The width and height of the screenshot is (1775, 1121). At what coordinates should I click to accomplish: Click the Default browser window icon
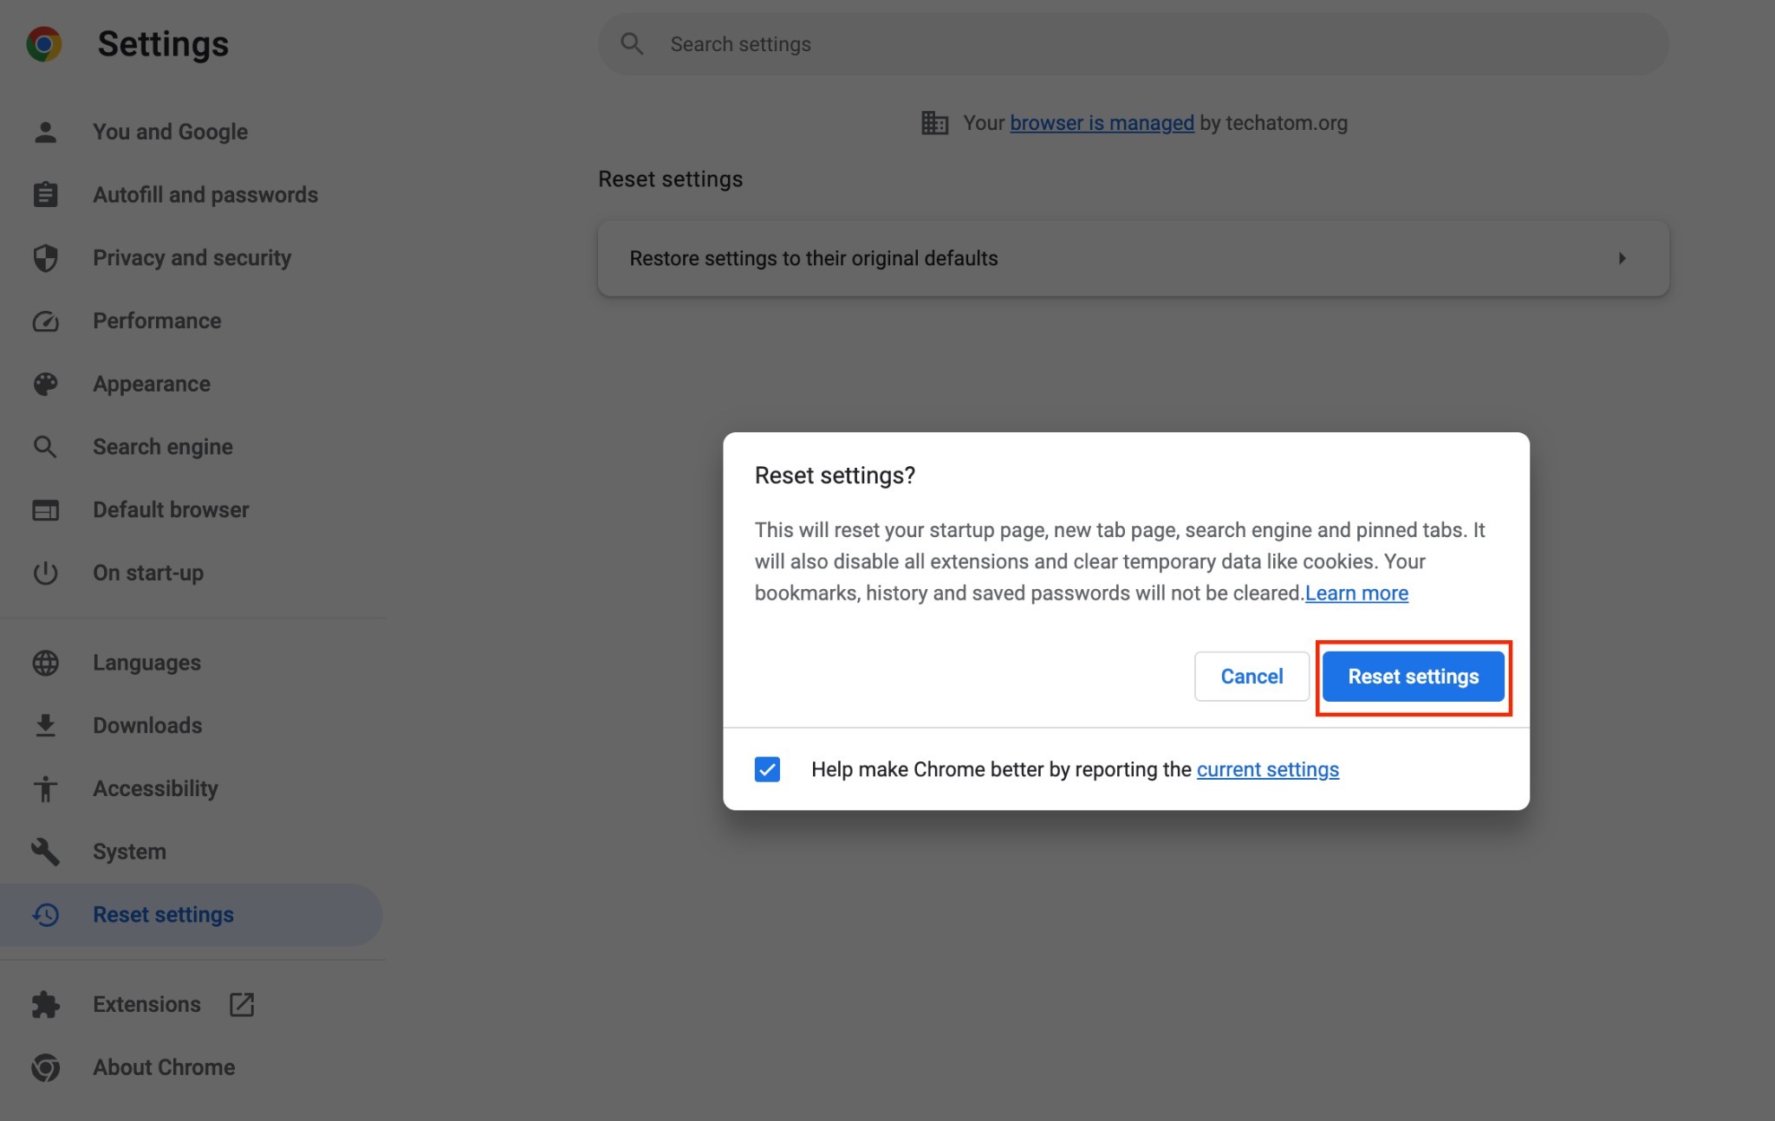45,510
